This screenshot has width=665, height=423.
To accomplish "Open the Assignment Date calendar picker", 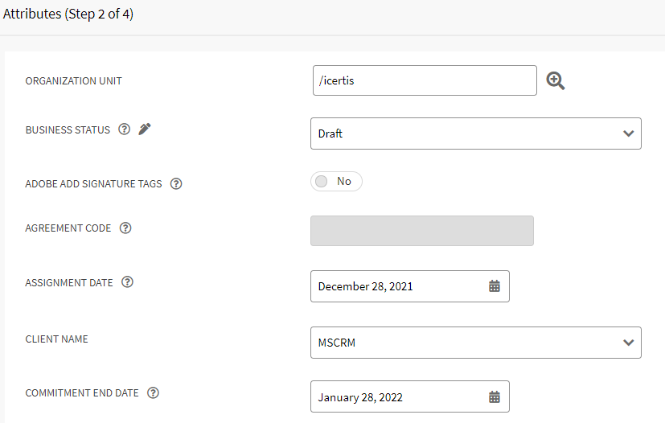I will (x=495, y=286).
